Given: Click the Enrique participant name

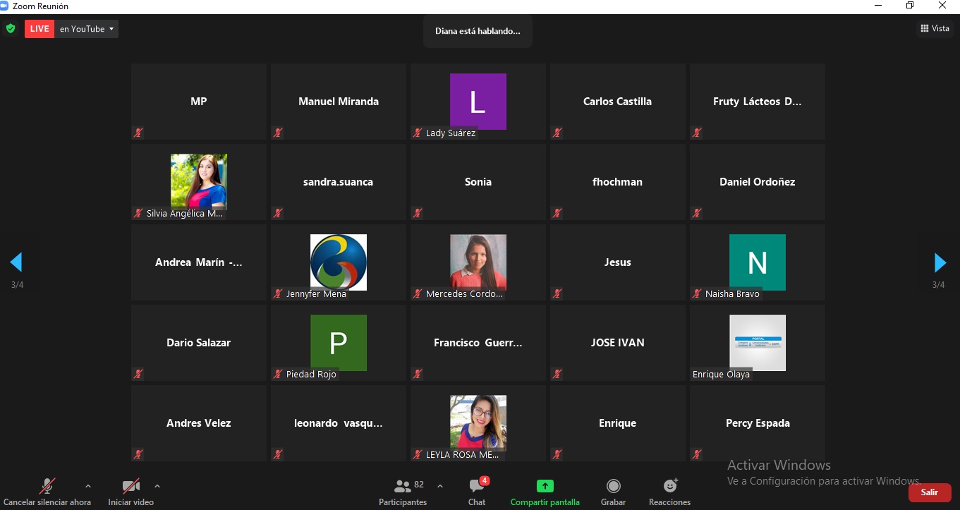Looking at the screenshot, I should 618,423.
